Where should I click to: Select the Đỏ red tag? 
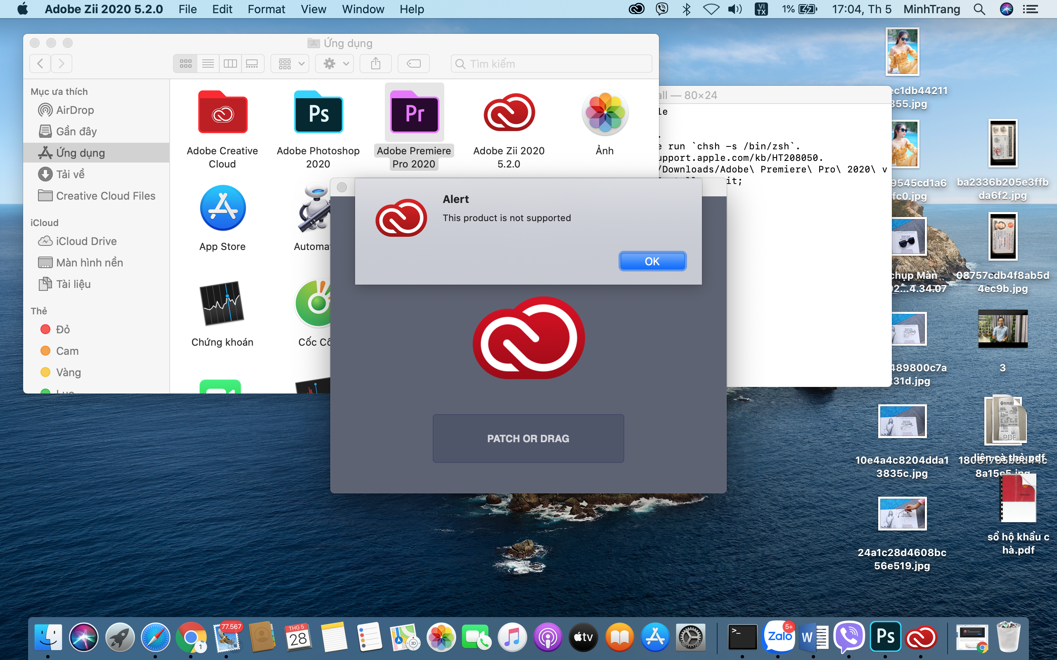[x=96, y=329]
